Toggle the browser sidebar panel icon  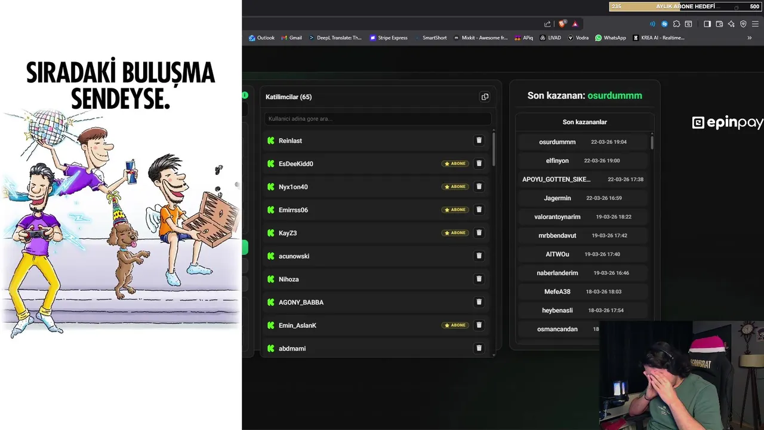707,24
